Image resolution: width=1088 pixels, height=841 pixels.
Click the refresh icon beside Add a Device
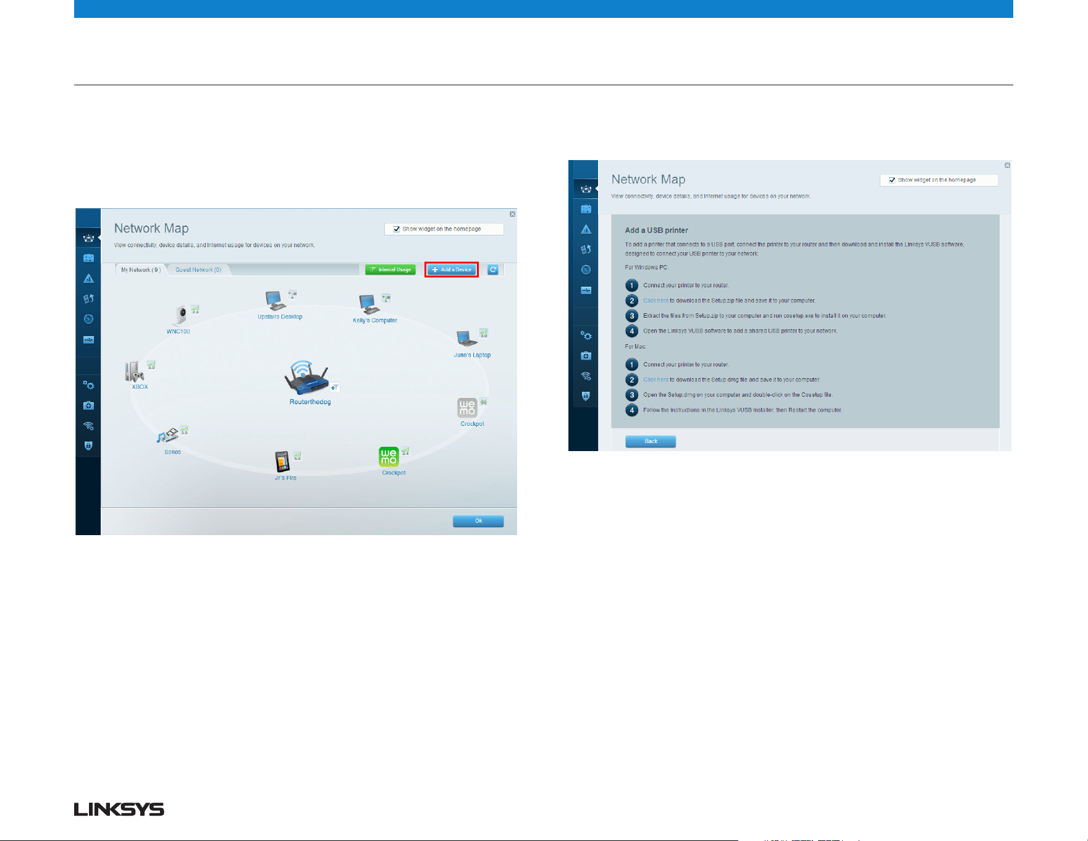[x=493, y=269]
